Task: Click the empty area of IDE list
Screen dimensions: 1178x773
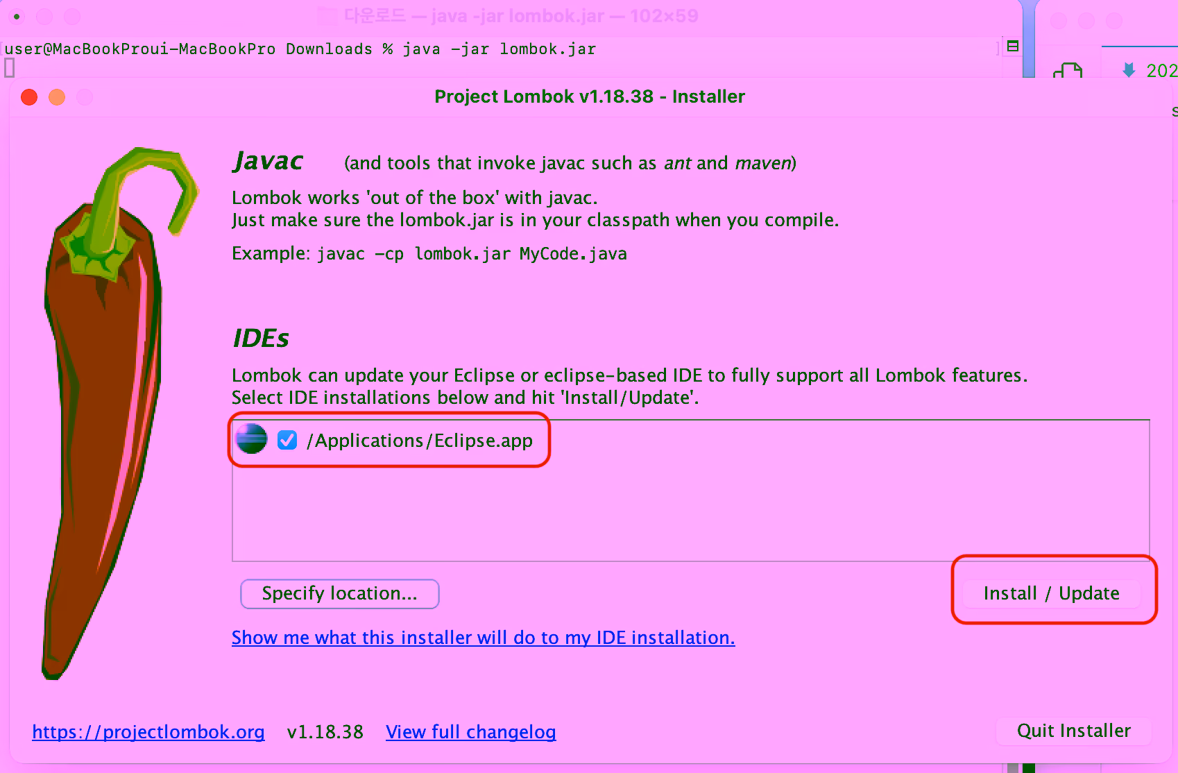Action: (x=690, y=513)
